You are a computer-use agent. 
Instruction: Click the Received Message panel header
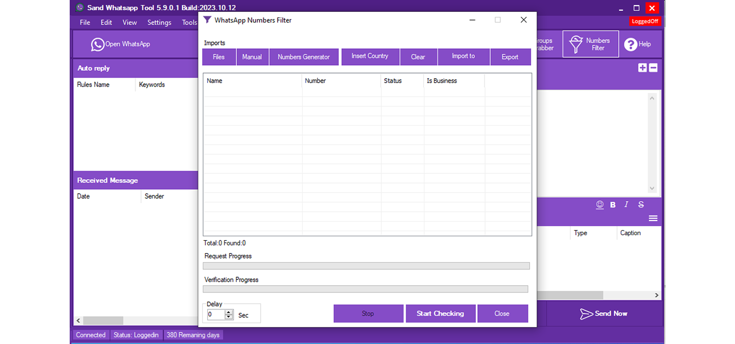point(135,180)
